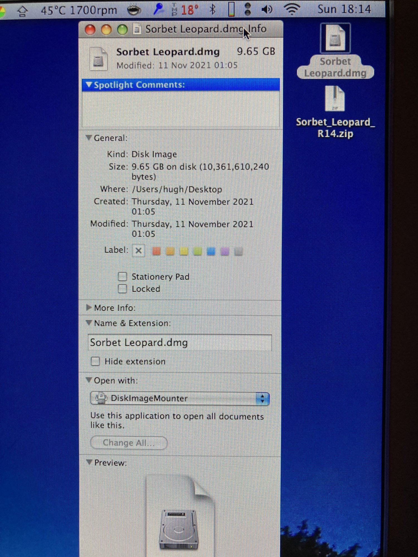The image size is (418, 557).
Task: Click the hard drive preview thumbnail
Action: (x=180, y=515)
